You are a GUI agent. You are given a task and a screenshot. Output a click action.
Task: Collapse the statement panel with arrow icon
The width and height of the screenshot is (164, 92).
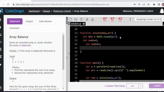coord(67,19)
